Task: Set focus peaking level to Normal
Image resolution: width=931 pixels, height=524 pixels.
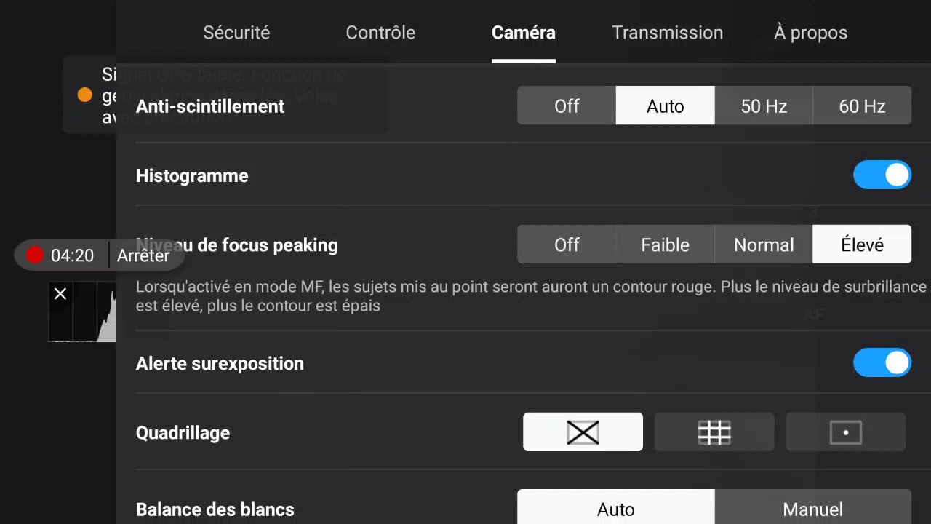Action: [x=764, y=245]
